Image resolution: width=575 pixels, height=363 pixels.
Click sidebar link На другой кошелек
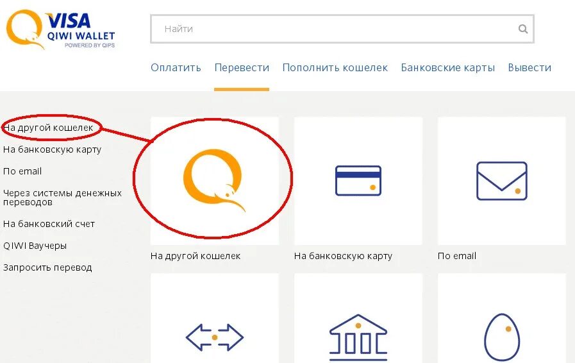click(48, 128)
